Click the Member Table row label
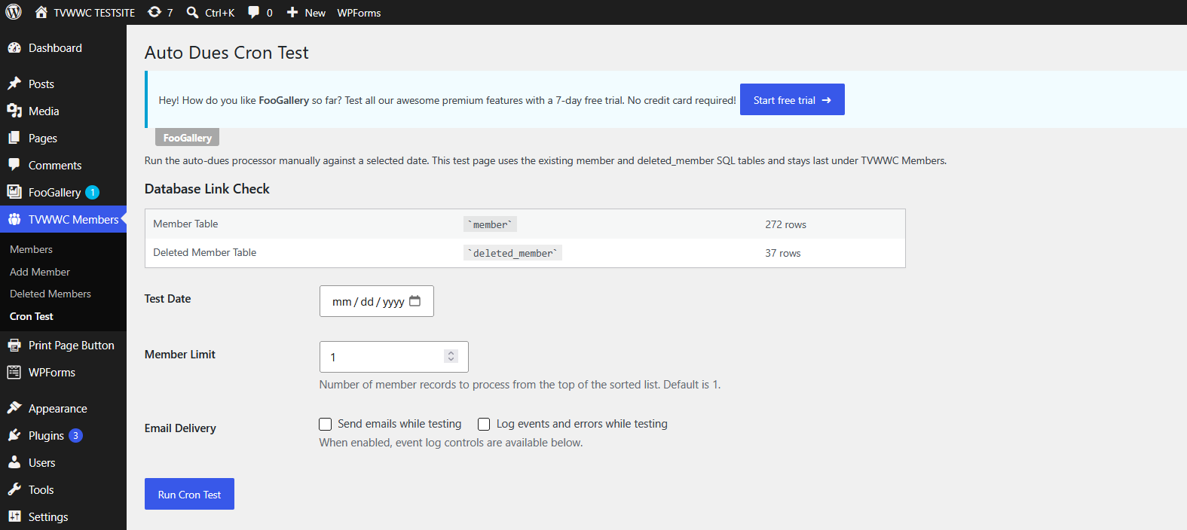Screen dimensions: 1187x530 click(x=185, y=224)
